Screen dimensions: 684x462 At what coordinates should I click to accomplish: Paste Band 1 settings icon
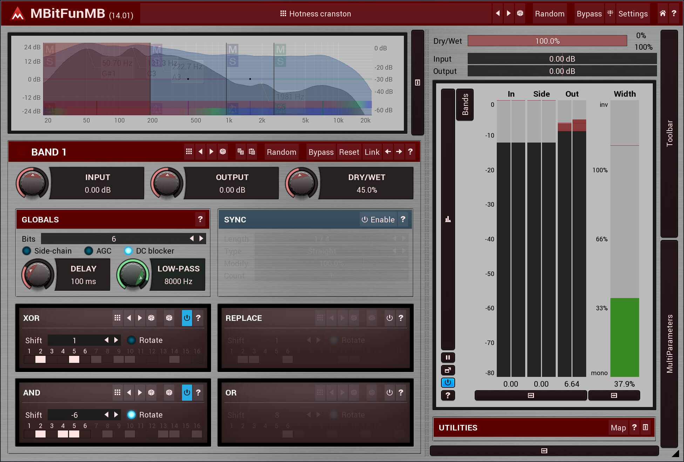252,152
